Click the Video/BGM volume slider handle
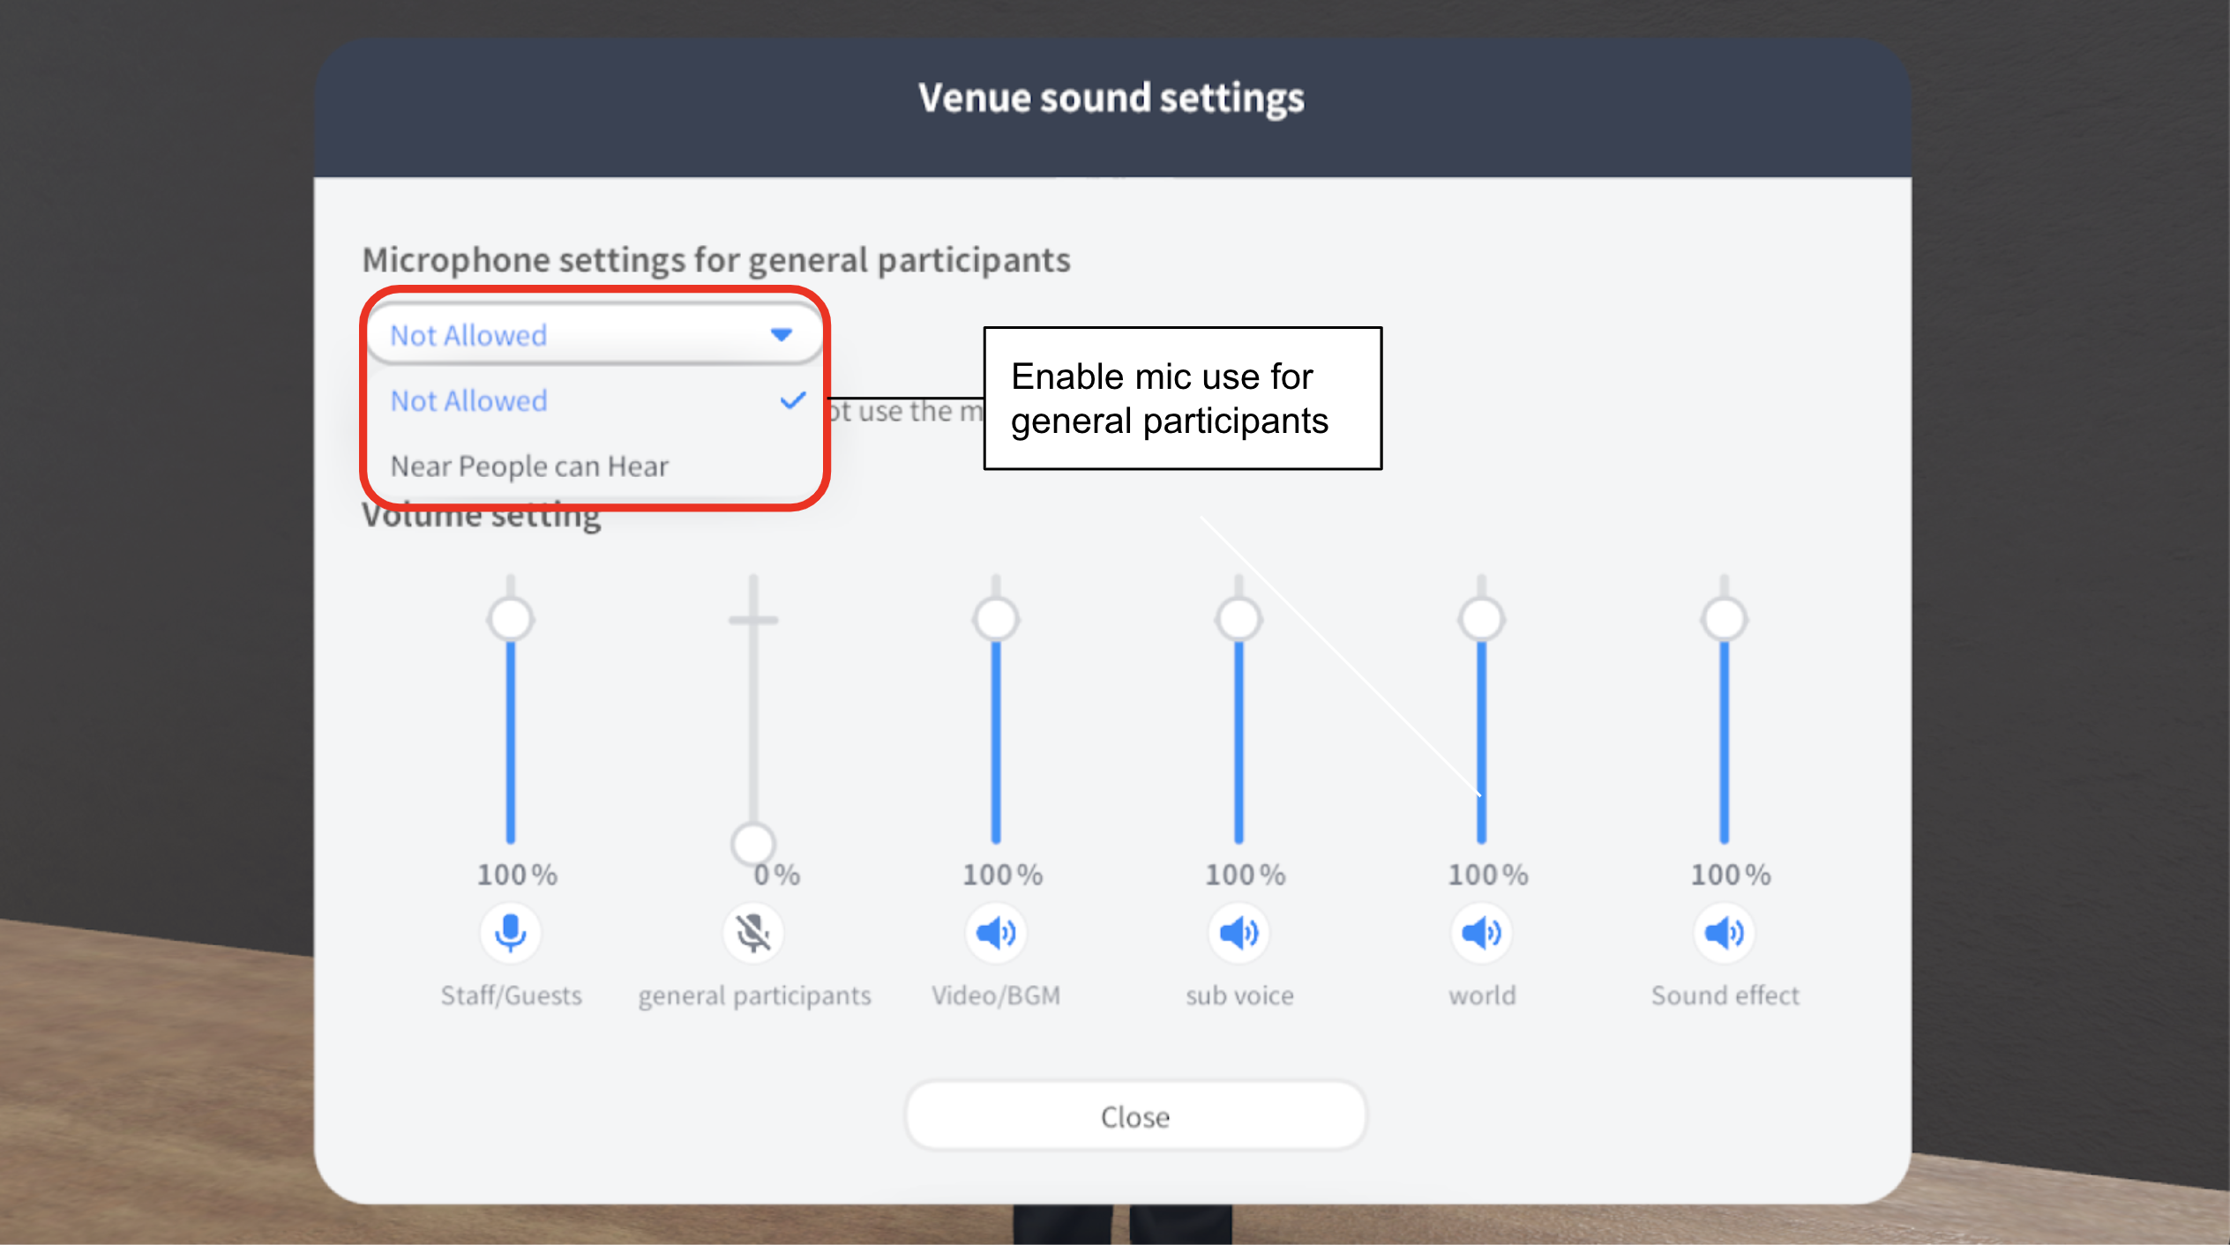Image resolution: width=2230 pixels, height=1245 pixels. 996,619
